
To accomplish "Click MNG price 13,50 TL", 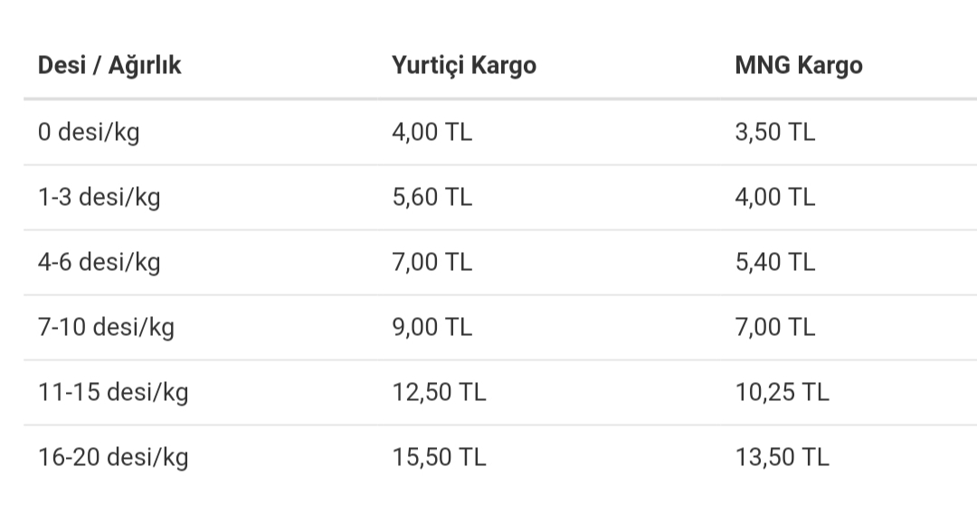I will click(782, 458).
